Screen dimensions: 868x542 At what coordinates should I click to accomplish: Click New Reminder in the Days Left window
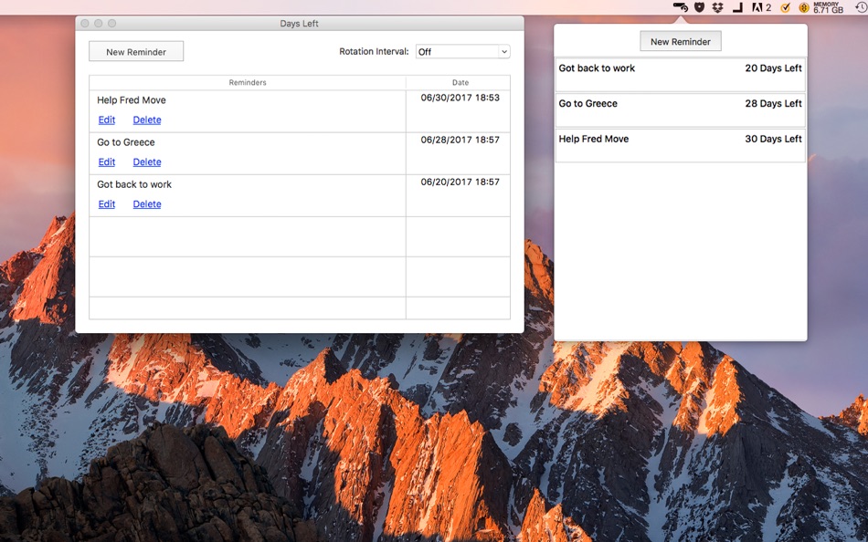coord(136,51)
